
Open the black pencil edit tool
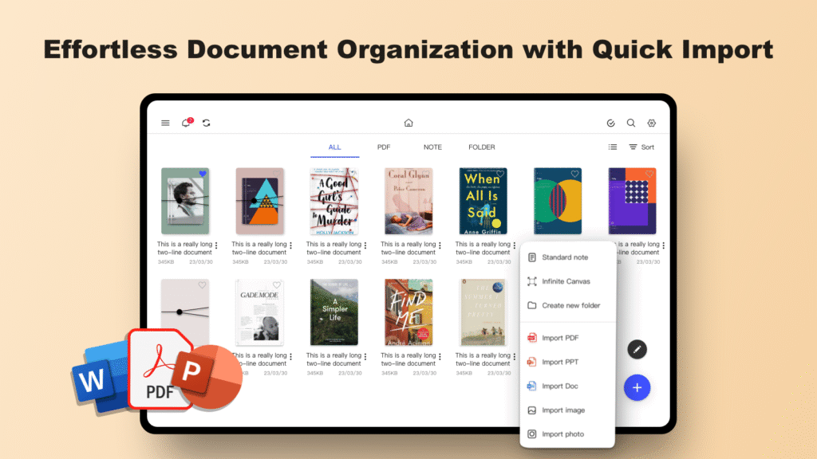click(637, 349)
